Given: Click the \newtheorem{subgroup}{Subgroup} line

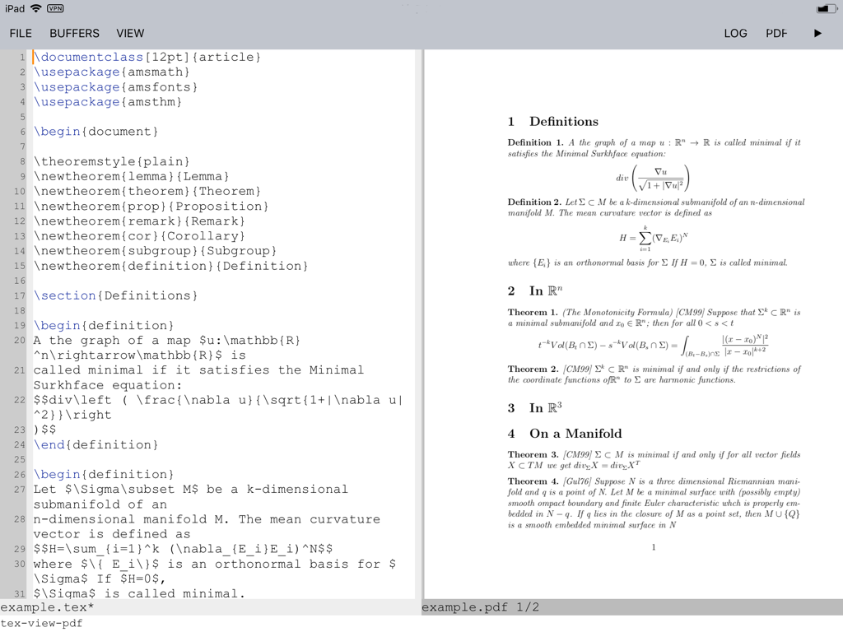Looking at the screenshot, I should 155,251.
